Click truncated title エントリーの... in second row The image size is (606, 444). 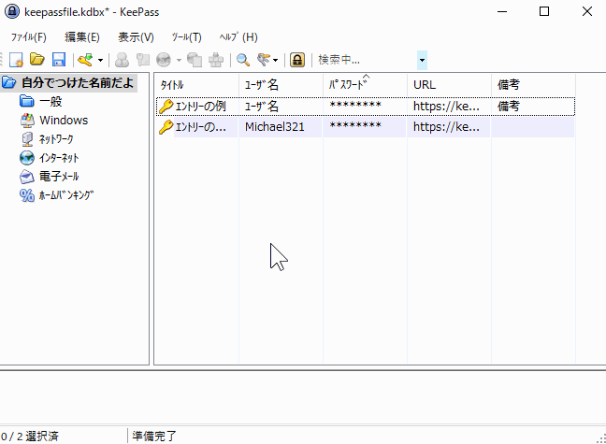[x=200, y=127]
